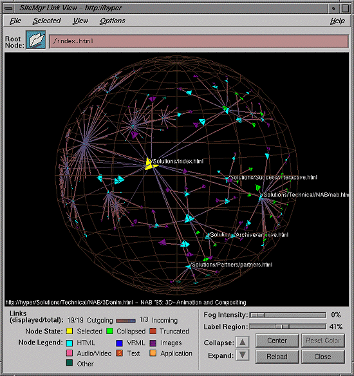Image resolution: width=354 pixels, height=376 pixels.
Task: Open the Root Node folder icon
Action: pos(35,40)
